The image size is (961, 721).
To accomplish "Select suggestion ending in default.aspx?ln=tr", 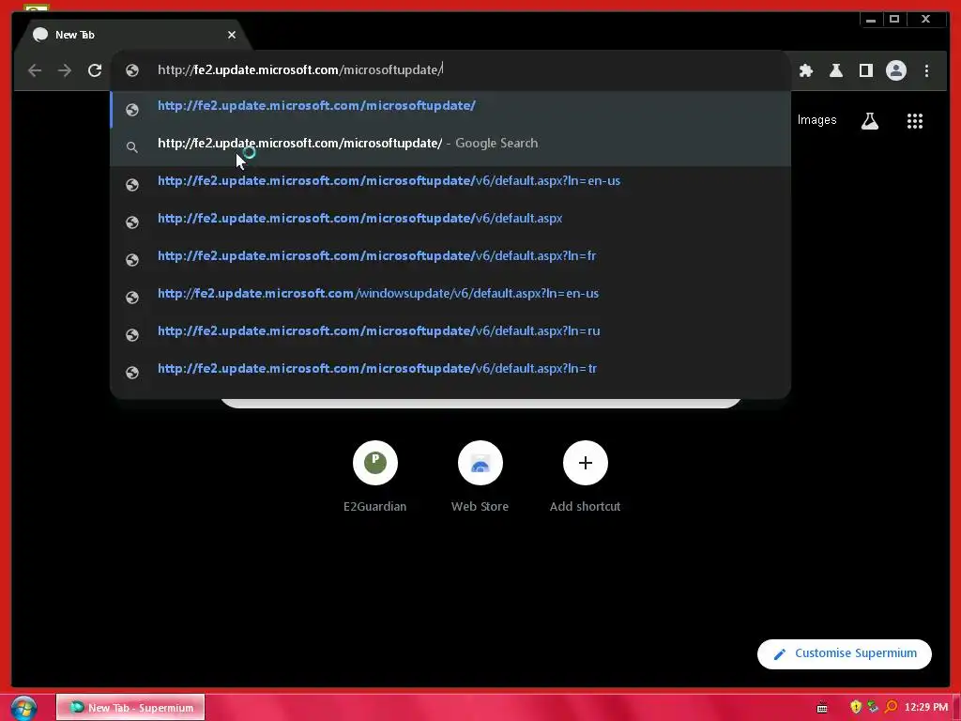I will click(450, 371).
